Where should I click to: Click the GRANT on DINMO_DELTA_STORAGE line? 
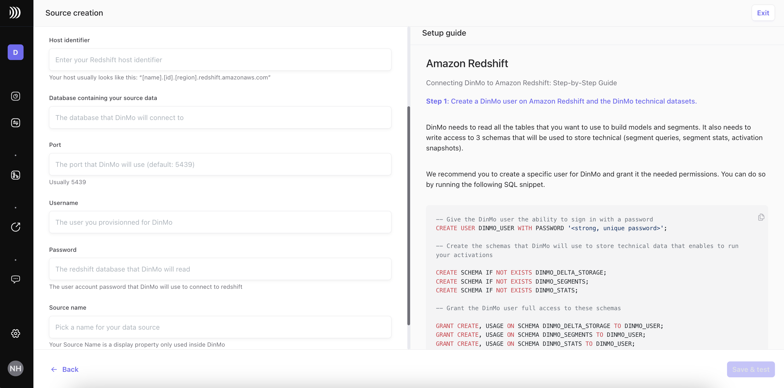click(x=549, y=326)
